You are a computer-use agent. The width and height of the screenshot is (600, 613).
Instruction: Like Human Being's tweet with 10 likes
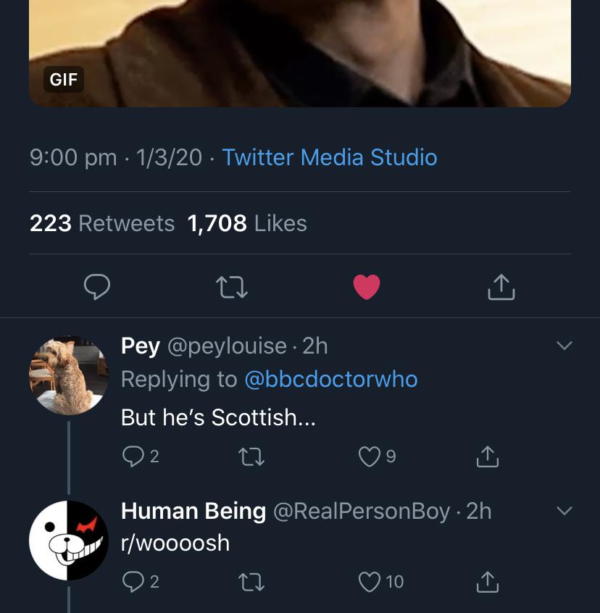pyautogui.click(x=370, y=582)
